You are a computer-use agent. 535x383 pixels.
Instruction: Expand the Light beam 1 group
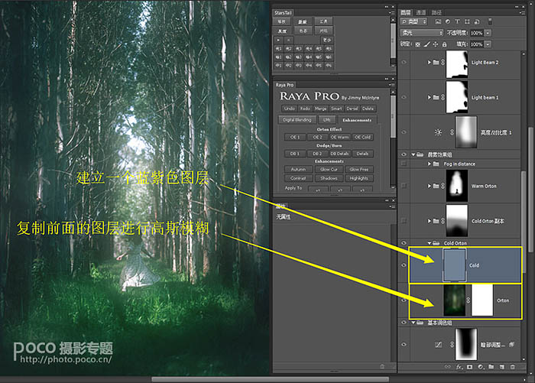point(430,97)
